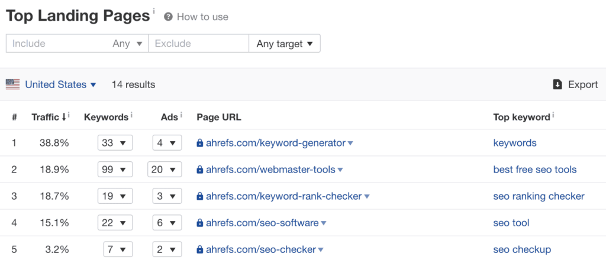Click the info icon next to Top Landing Pages title
The width and height of the screenshot is (606, 260).
(153, 11)
